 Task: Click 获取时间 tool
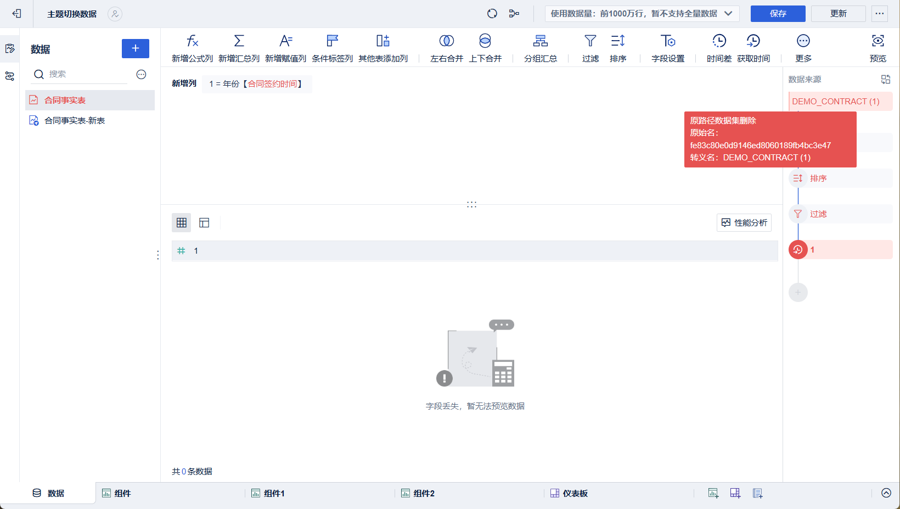(x=753, y=48)
